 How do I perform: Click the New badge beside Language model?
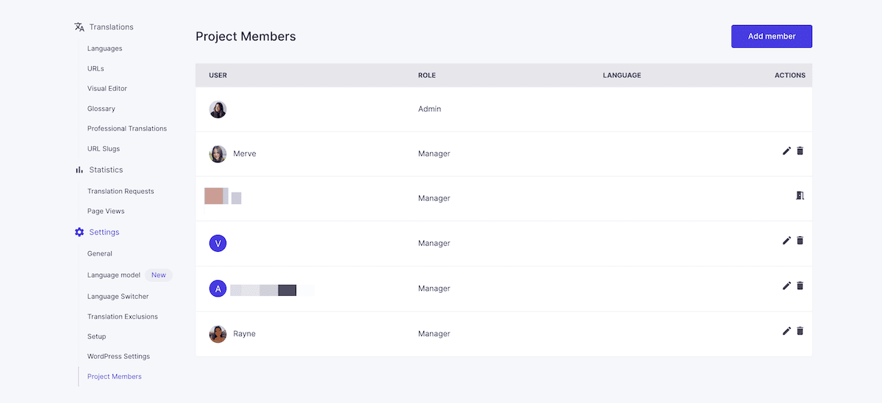[159, 275]
